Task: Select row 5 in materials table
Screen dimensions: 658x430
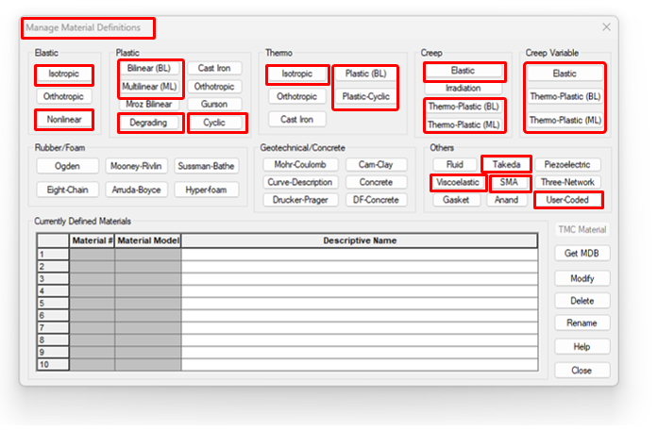Action: point(53,304)
